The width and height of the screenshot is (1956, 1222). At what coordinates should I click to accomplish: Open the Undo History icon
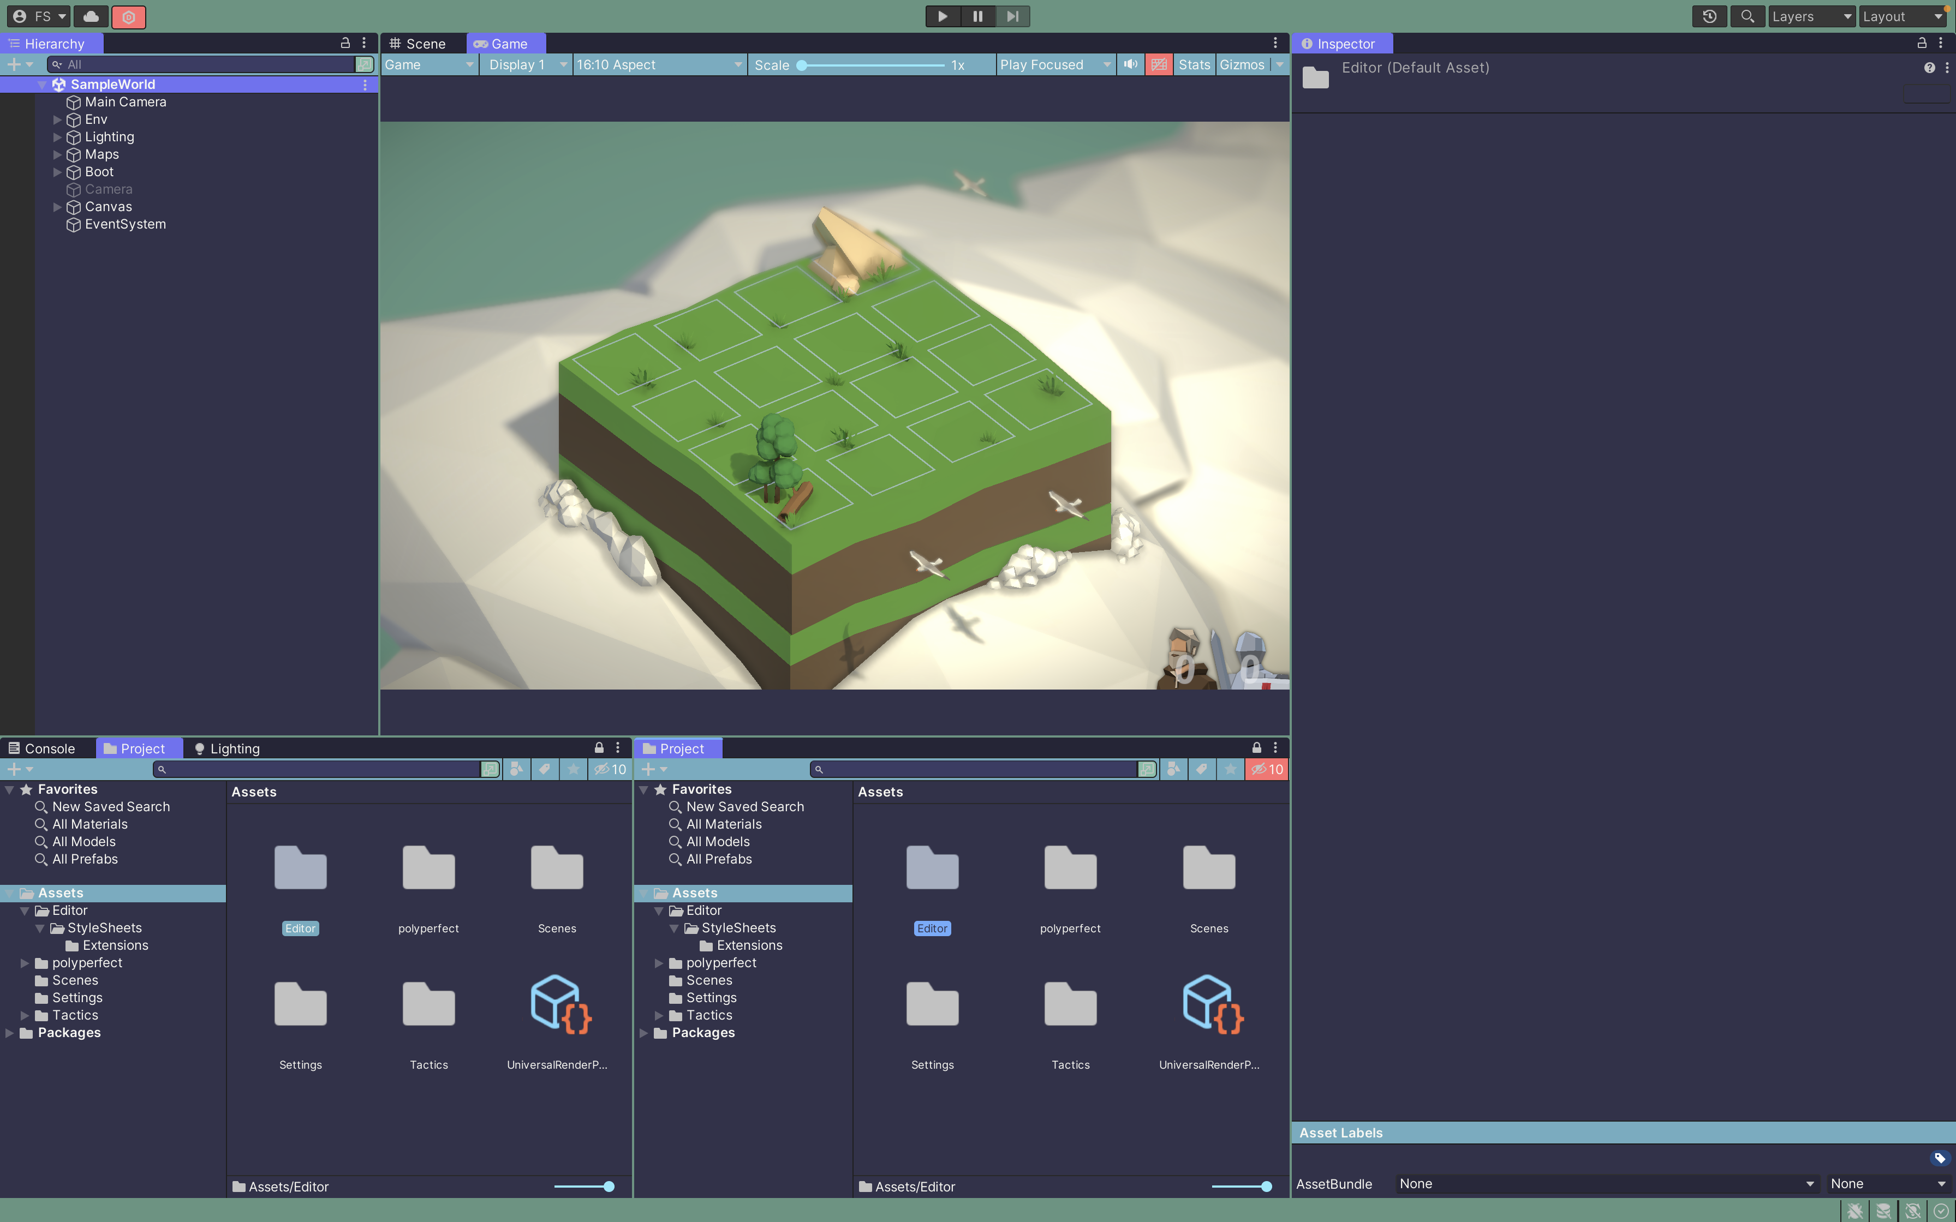(x=1709, y=16)
